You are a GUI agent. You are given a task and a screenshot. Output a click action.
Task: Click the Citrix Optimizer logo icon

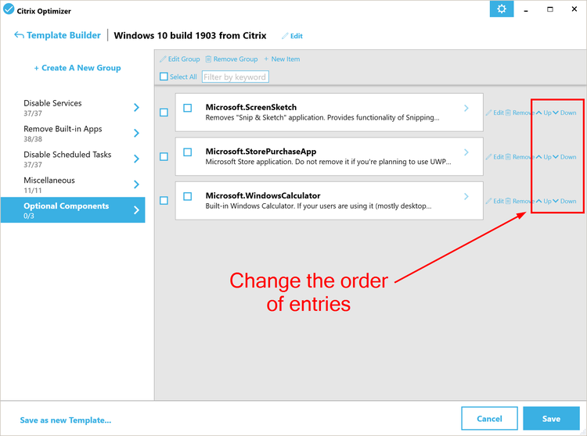(9, 9)
